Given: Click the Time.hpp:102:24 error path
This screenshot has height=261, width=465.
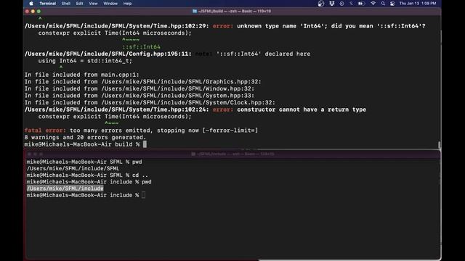Looking at the screenshot, I should pos(117,109).
